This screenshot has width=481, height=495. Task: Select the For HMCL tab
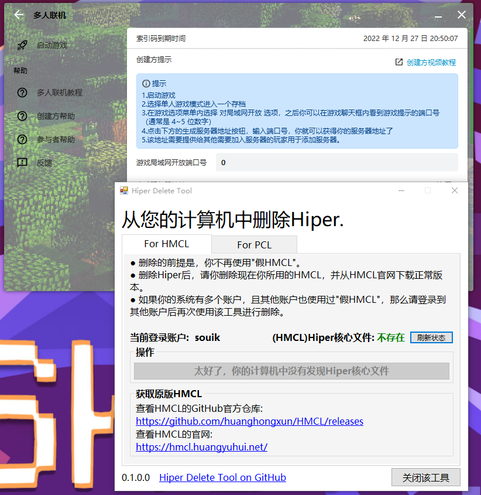click(166, 244)
